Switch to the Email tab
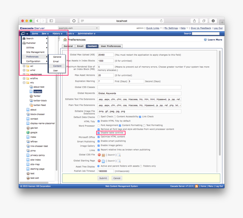Image resolution: width=243 pixels, height=218 pixels. [80, 46]
